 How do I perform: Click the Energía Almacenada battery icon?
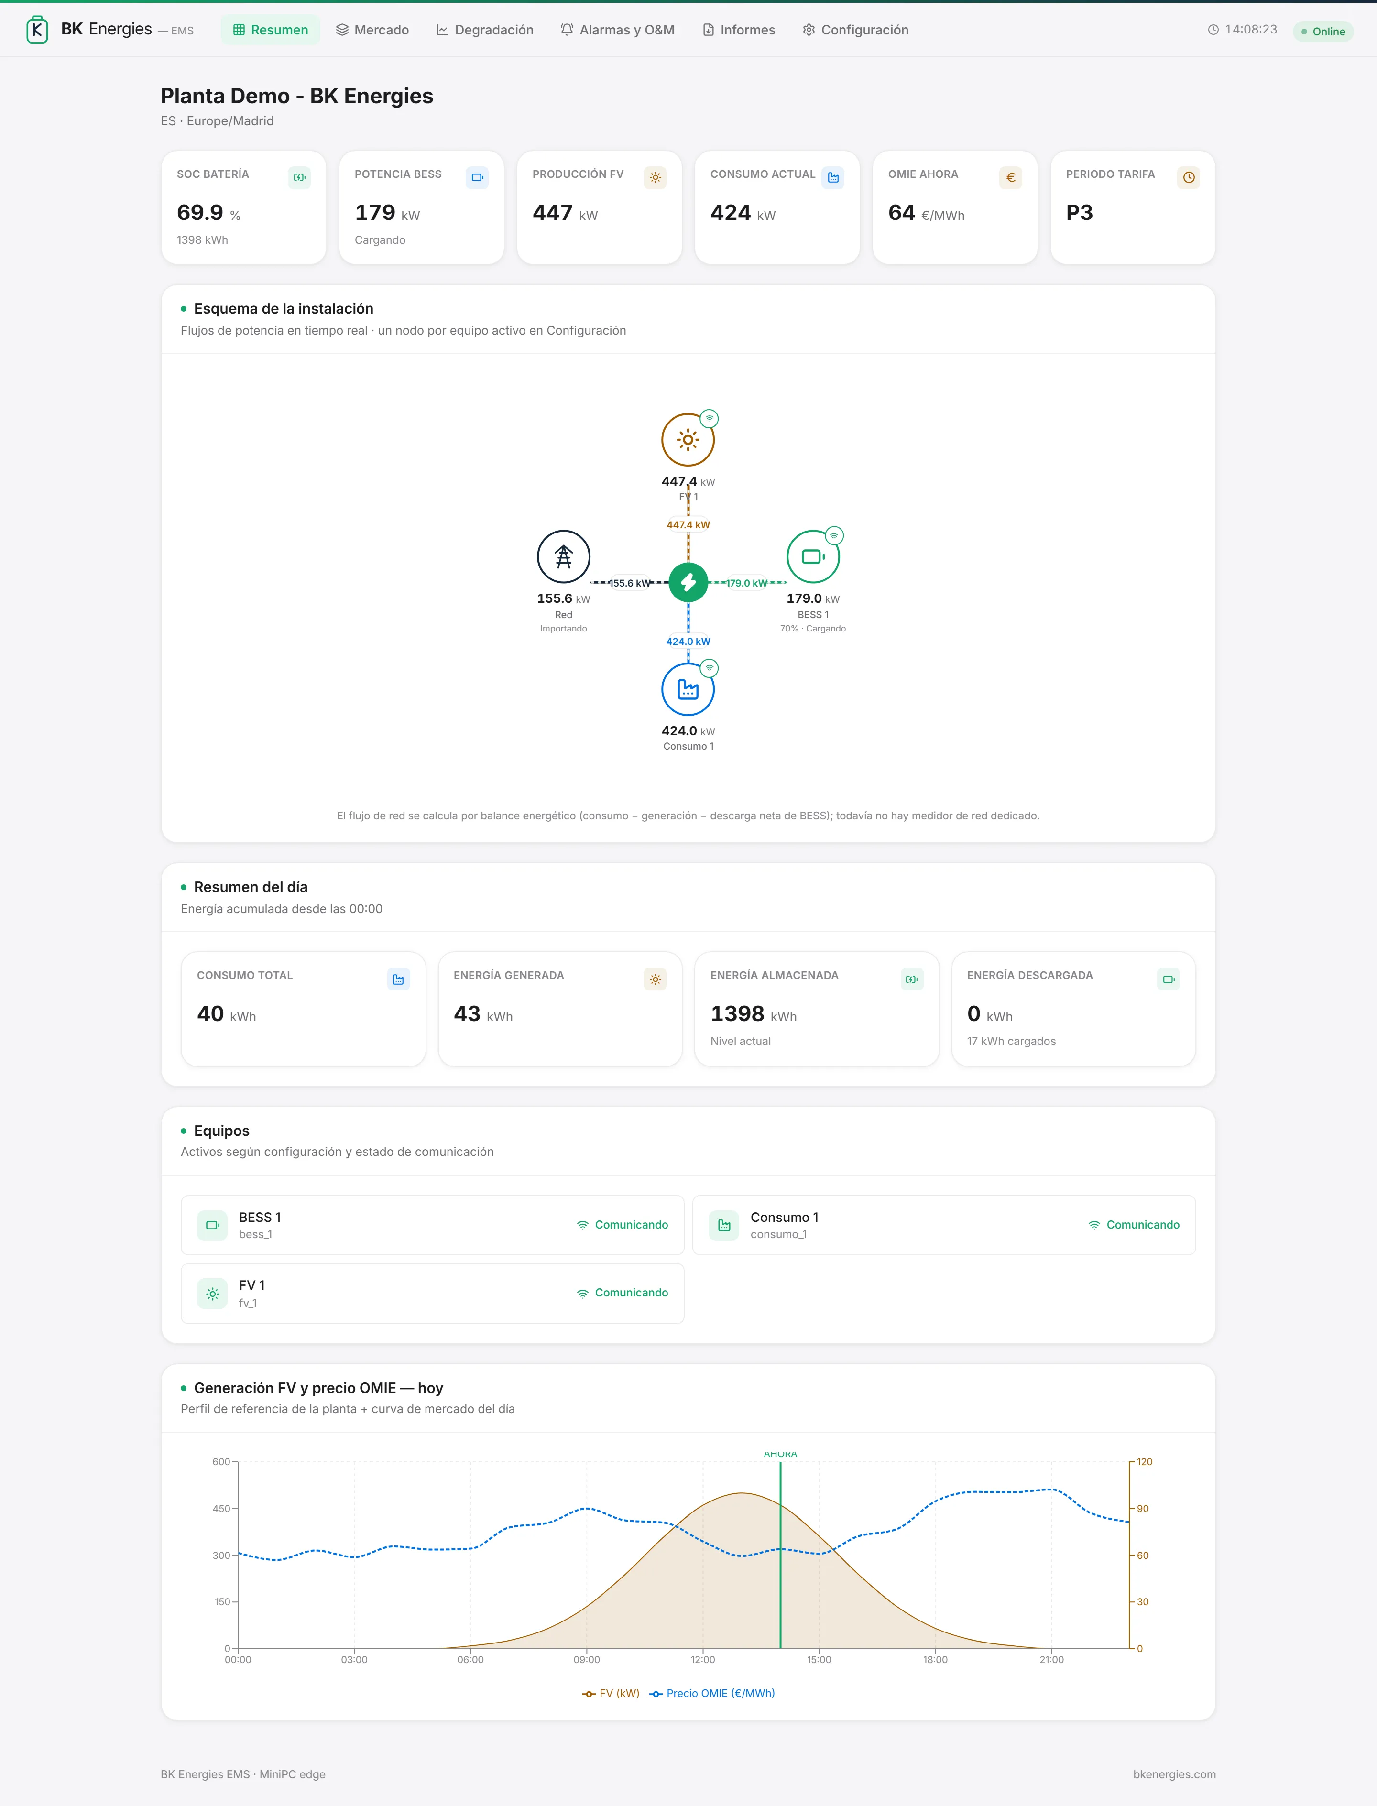coord(911,979)
